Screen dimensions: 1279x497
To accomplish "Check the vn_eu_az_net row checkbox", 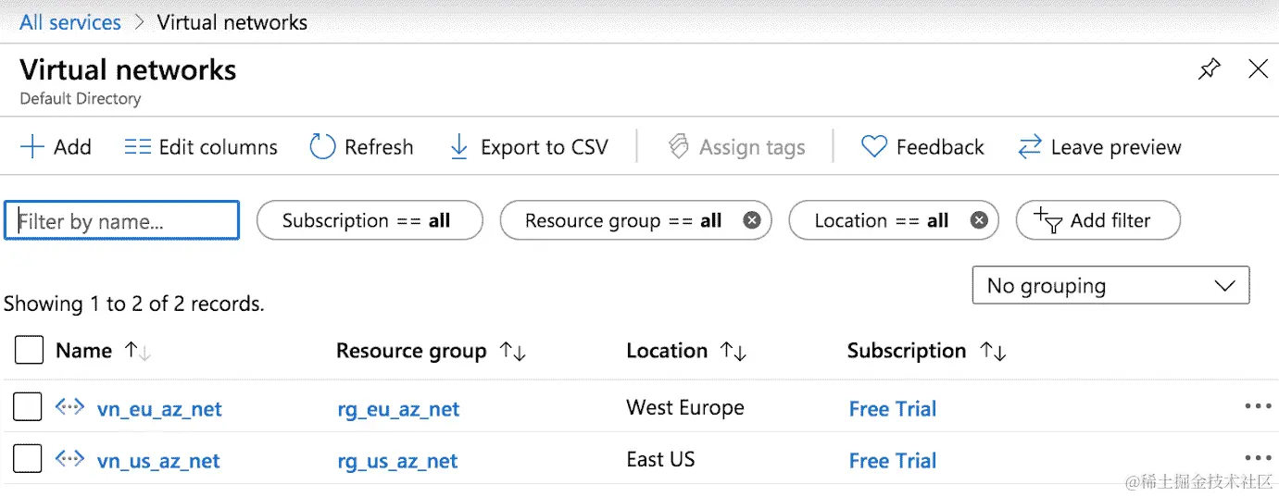I will (x=28, y=406).
